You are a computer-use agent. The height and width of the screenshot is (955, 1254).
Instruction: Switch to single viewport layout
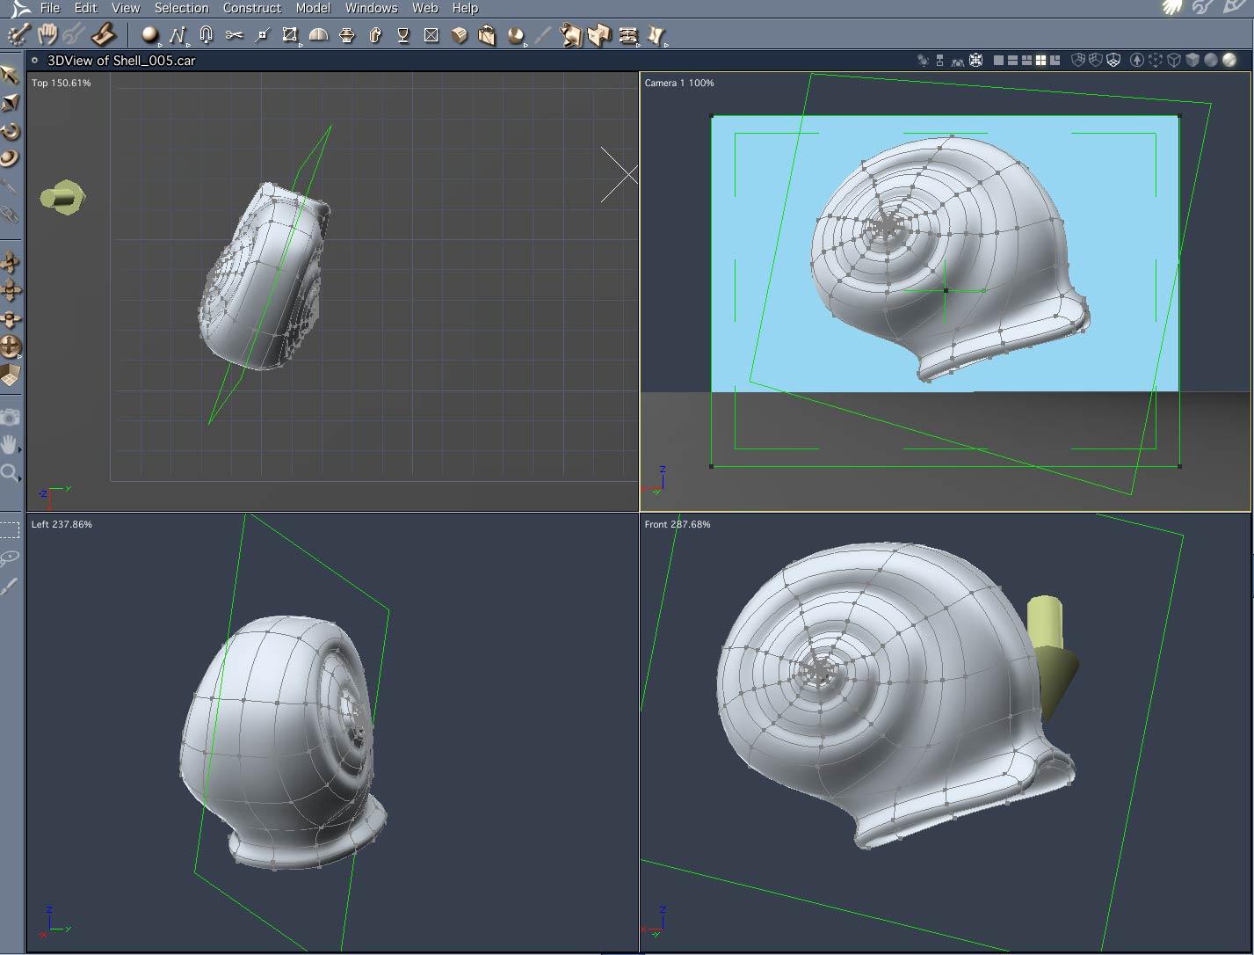pos(999,61)
